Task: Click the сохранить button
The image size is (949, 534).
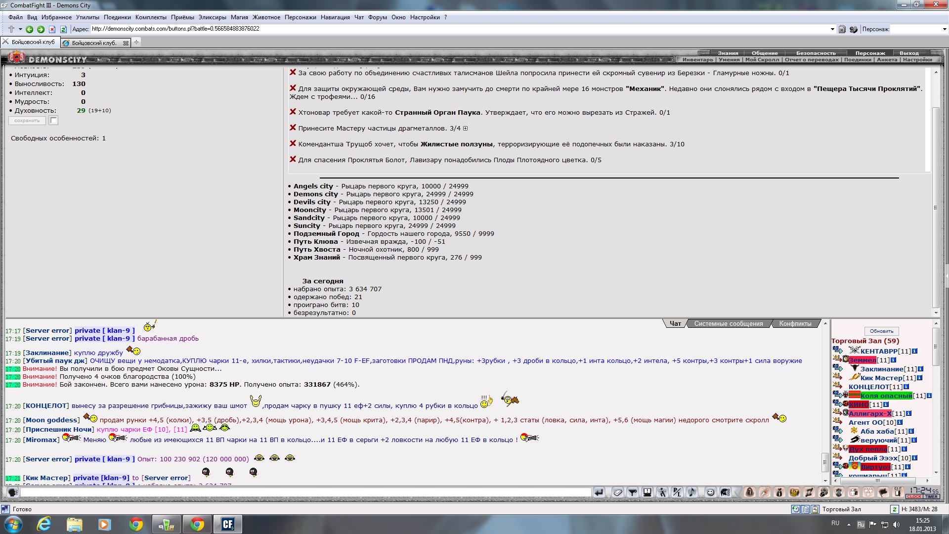Action: coord(27,121)
